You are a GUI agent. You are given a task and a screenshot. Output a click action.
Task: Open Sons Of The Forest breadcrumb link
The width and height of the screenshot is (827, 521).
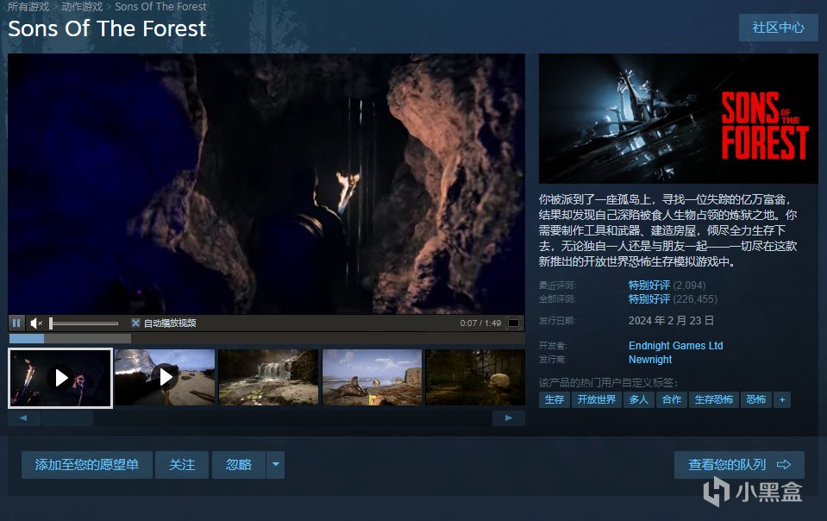coord(161,6)
